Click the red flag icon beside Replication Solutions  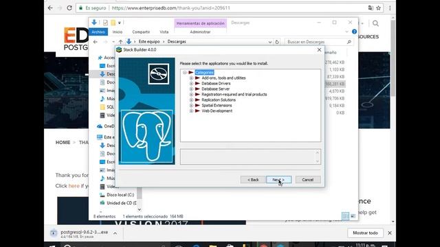click(197, 100)
